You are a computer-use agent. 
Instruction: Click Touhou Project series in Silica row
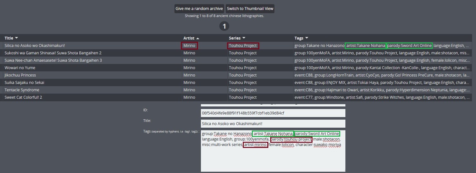click(243, 46)
